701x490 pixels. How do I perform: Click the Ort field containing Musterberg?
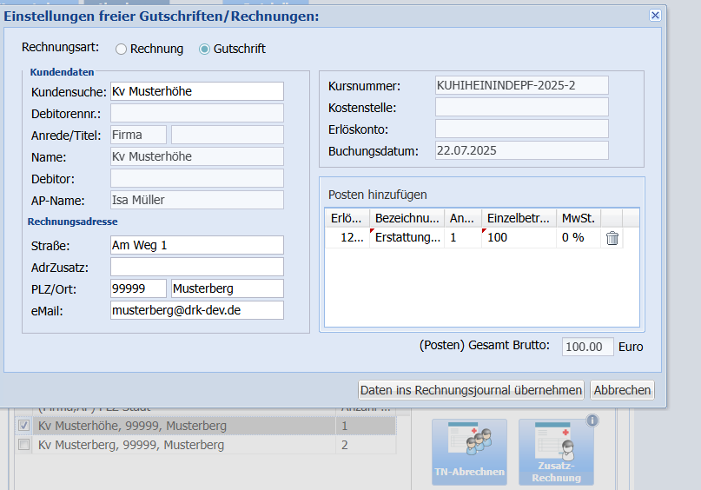point(227,288)
